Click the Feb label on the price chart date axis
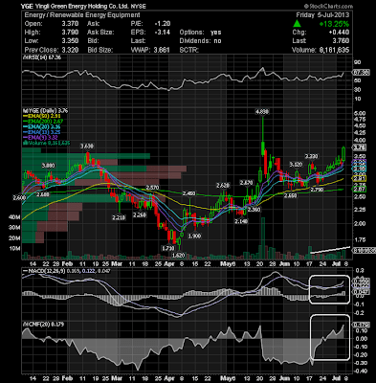 pos(67,264)
